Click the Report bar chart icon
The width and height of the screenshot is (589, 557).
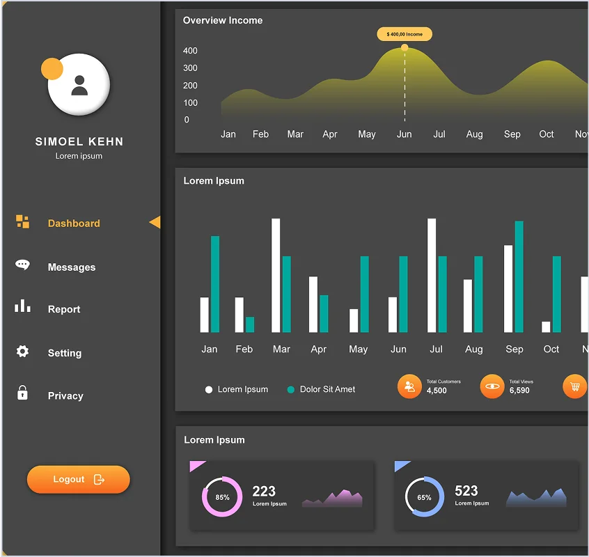pos(22,306)
